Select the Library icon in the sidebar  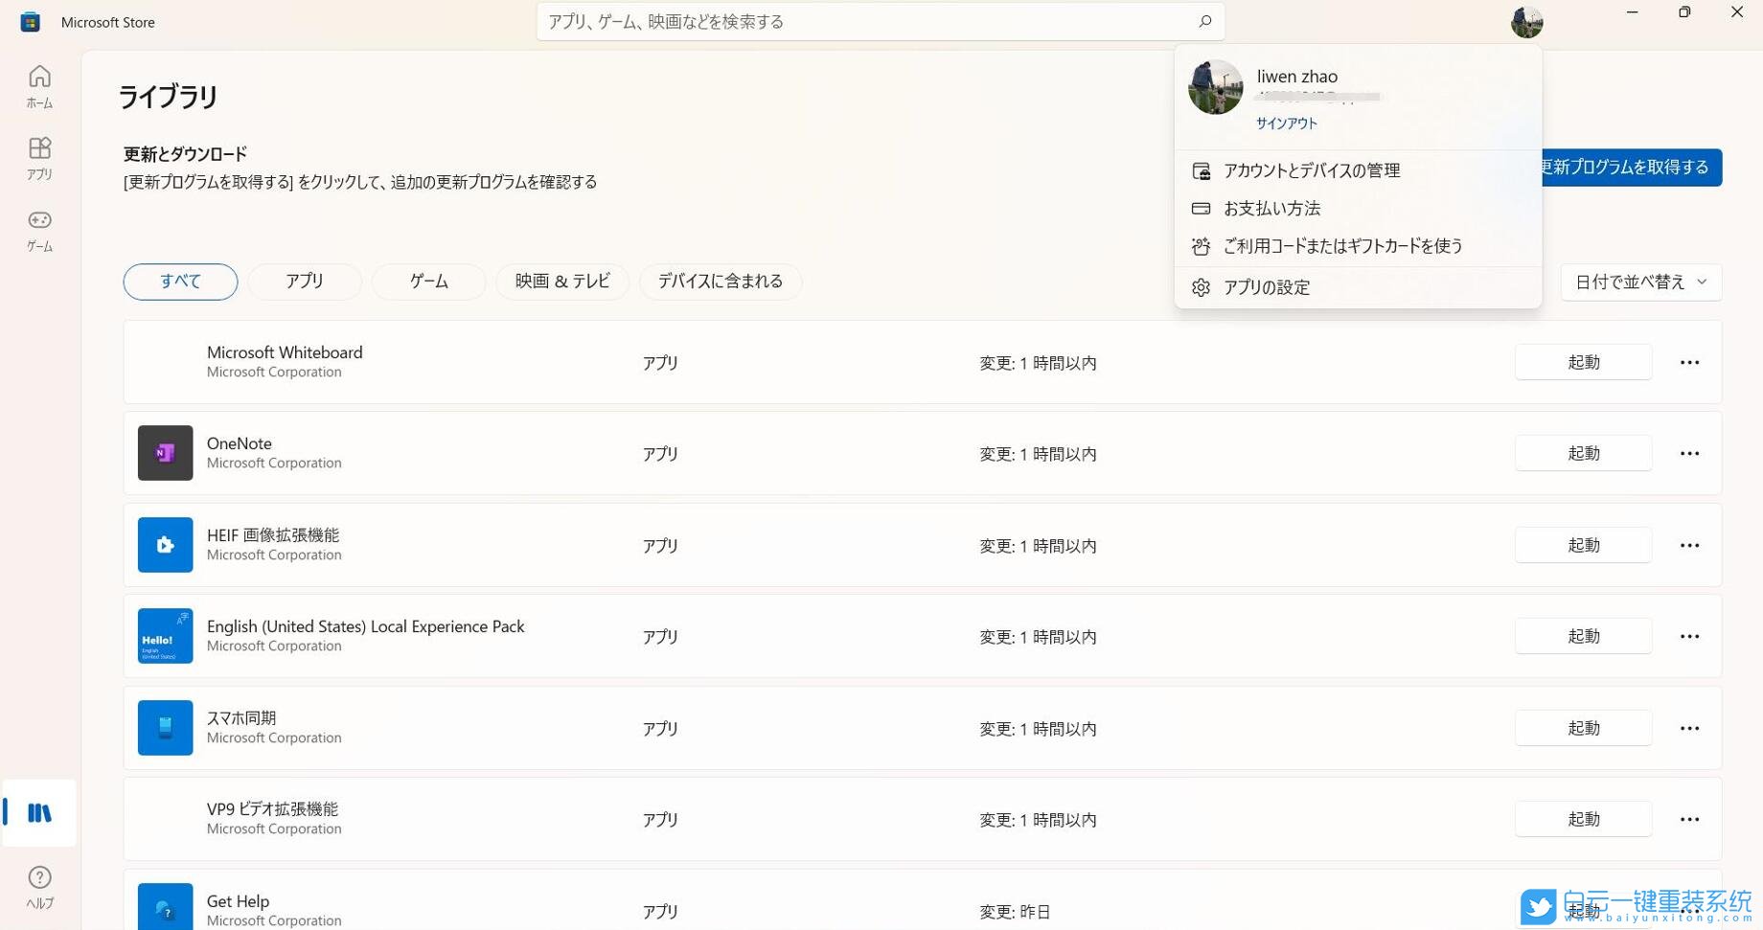pyautogui.click(x=39, y=812)
